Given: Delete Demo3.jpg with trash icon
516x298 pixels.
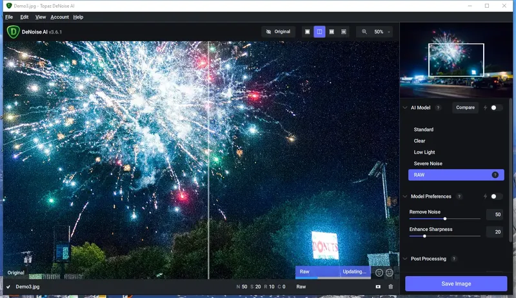Looking at the screenshot, I should [x=391, y=286].
